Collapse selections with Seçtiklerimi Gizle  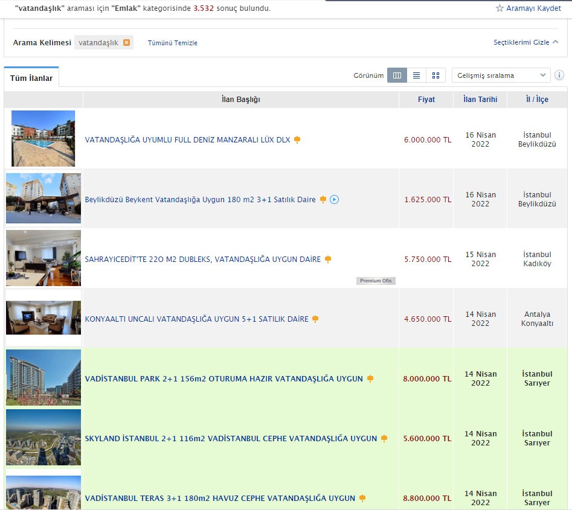[x=525, y=42]
